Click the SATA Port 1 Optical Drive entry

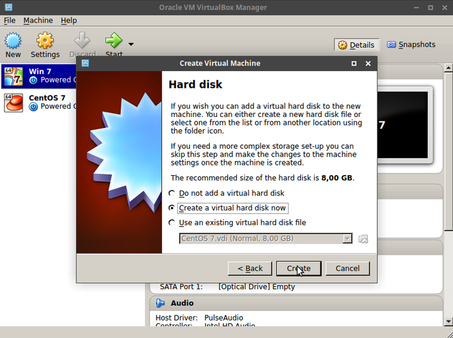256,287
